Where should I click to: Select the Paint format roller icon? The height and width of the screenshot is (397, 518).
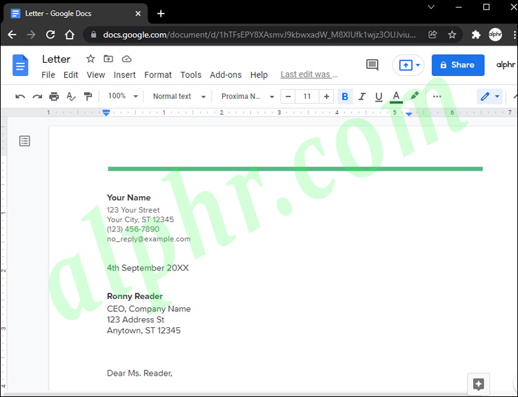point(88,97)
